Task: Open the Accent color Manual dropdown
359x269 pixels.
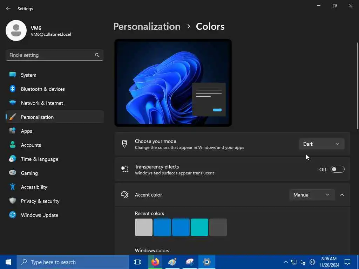Action: point(312,195)
